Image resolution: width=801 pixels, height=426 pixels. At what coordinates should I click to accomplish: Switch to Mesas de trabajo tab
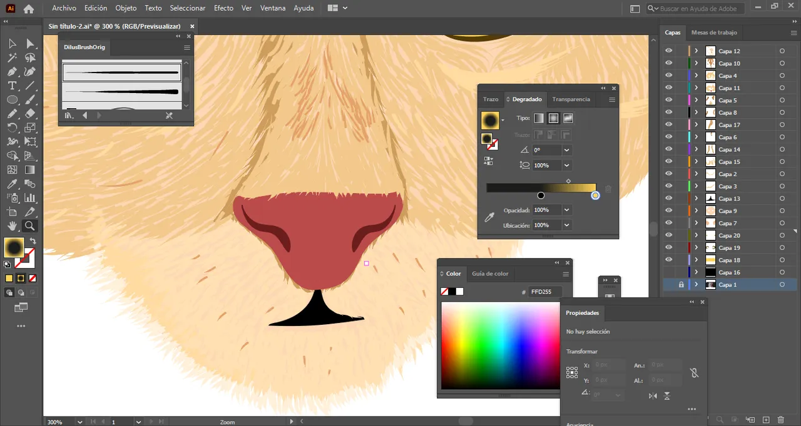(714, 32)
